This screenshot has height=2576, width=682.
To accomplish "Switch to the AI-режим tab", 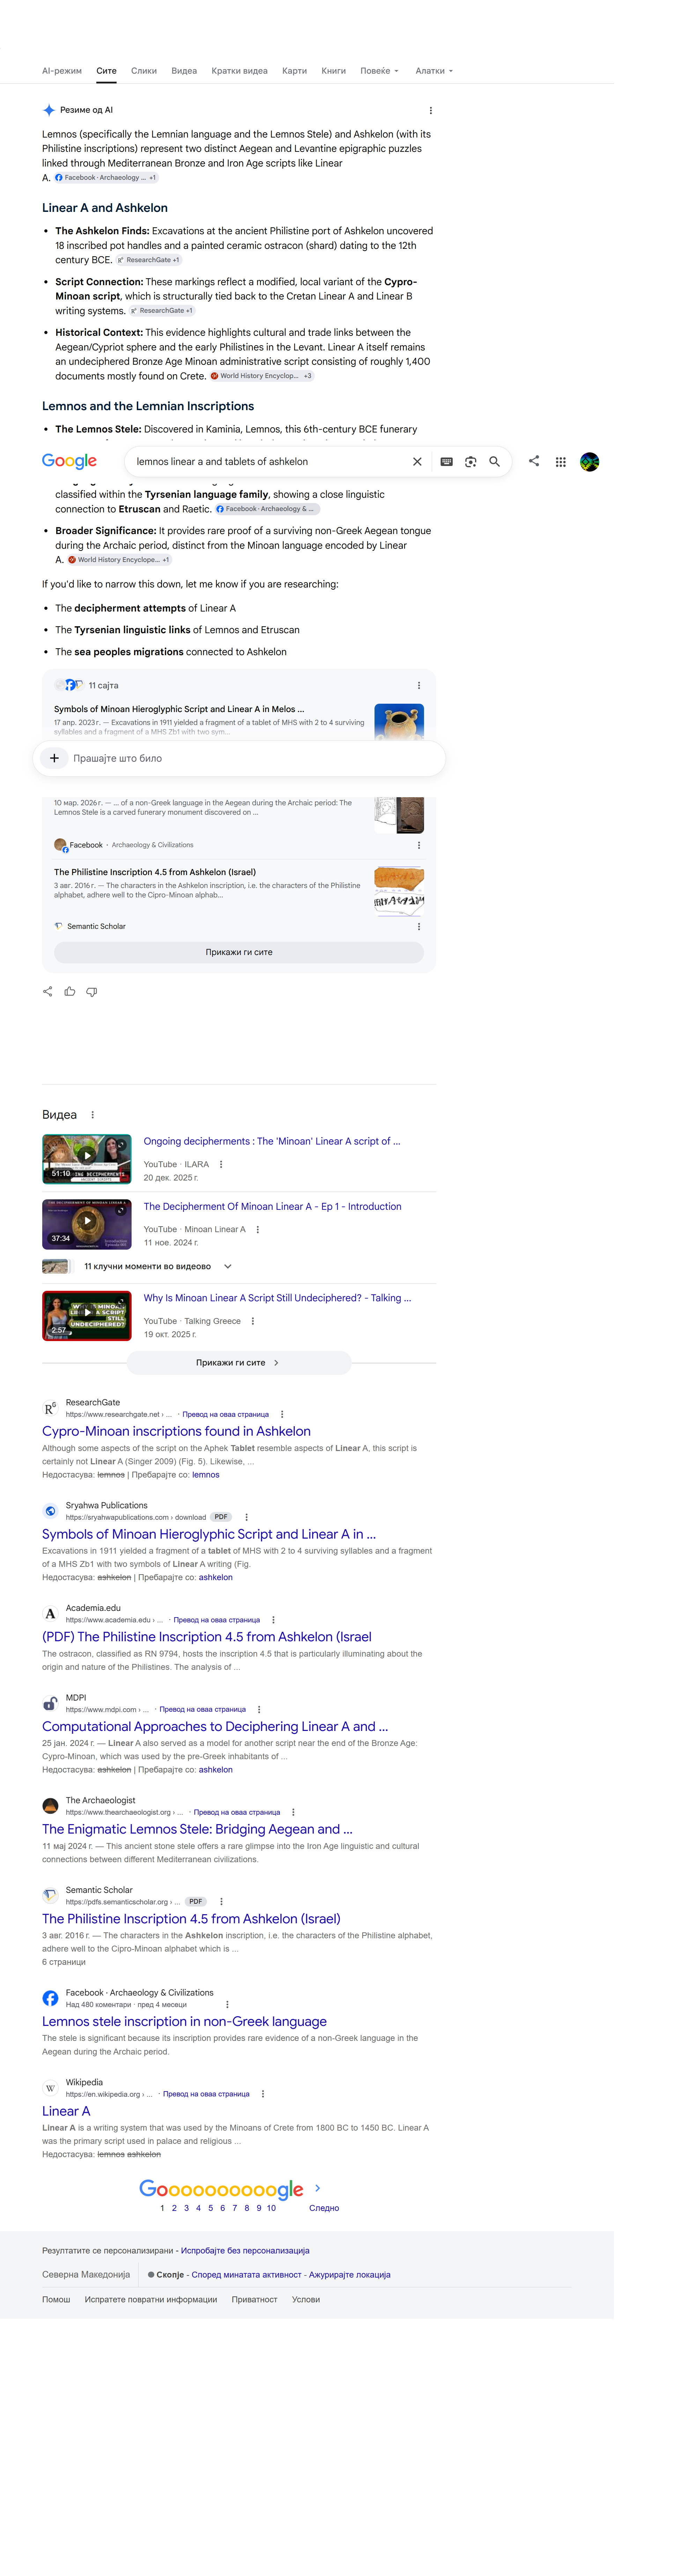I will pyautogui.click(x=62, y=71).
